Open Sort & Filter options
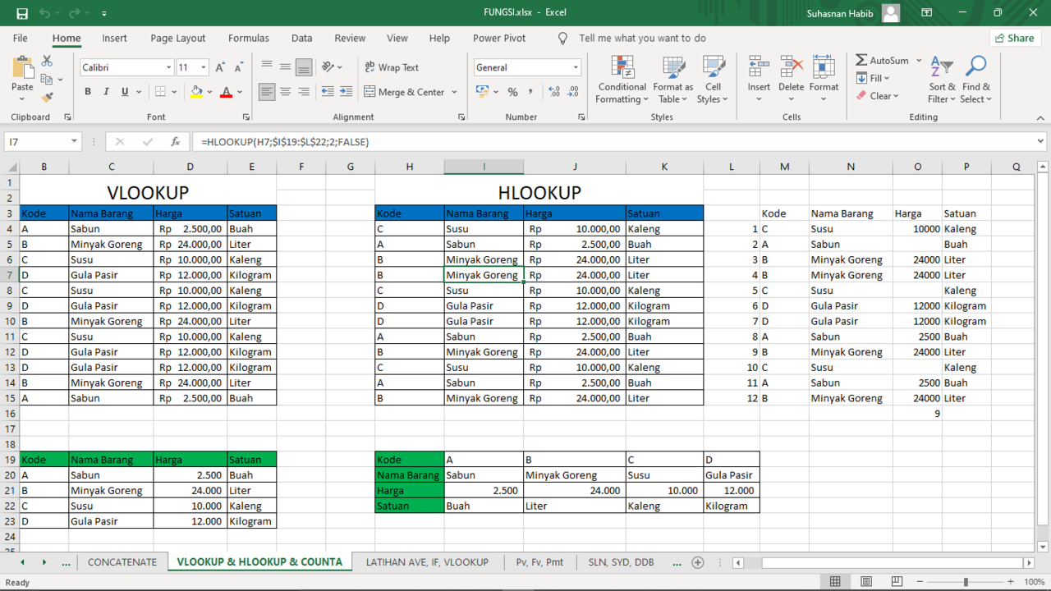The image size is (1051, 591). point(942,80)
